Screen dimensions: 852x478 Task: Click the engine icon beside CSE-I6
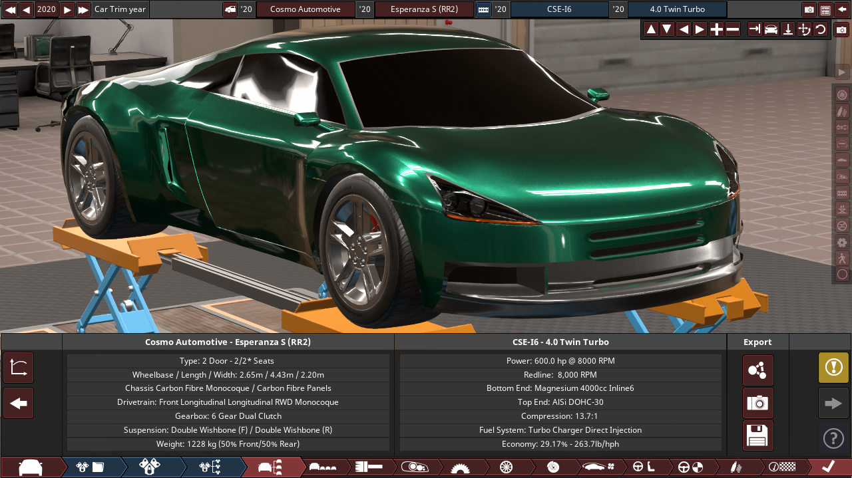coord(483,9)
